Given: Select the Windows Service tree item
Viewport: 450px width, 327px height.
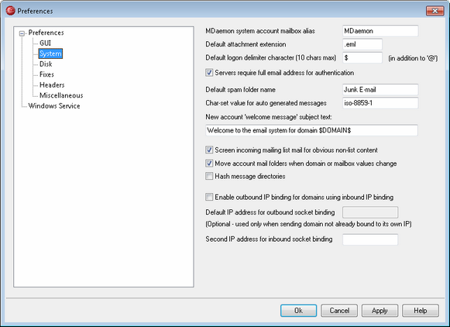Looking at the screenshot, I should click(x=54, y=106).
